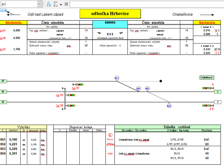Select the Tabulka rychlostí green header
Screen dimensions: 224x167
click(168, 127)
